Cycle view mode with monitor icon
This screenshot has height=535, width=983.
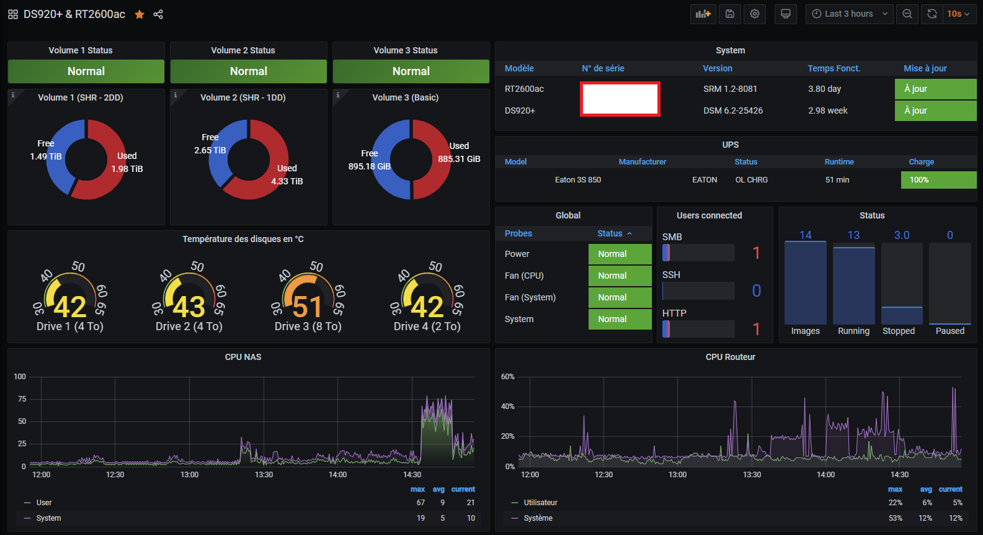coord(786,14)
